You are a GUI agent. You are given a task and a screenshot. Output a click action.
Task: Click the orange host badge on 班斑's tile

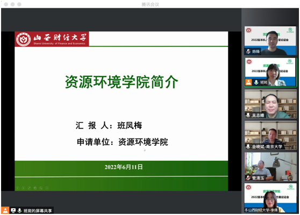(248, 83)
